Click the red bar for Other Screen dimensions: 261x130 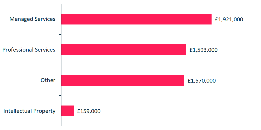tap(123, 80)
